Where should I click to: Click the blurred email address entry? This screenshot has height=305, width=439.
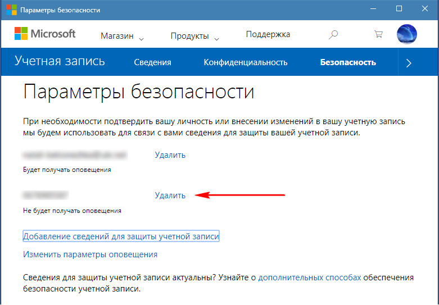coord(75,155)
